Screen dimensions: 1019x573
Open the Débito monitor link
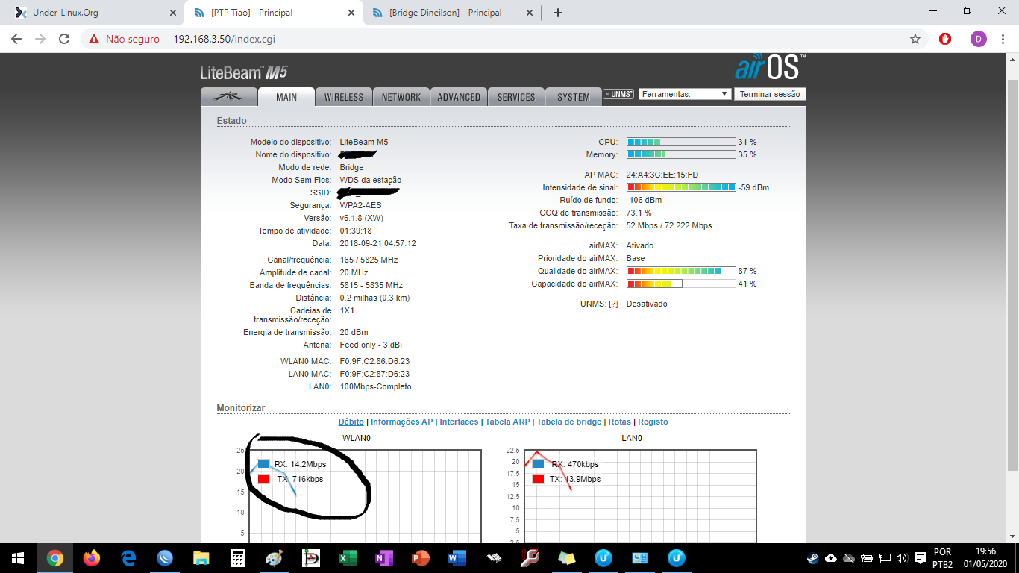pyautogui.click(x=351, y=422)
